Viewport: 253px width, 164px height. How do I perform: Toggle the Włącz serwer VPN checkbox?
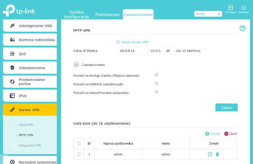pos(118,42)
